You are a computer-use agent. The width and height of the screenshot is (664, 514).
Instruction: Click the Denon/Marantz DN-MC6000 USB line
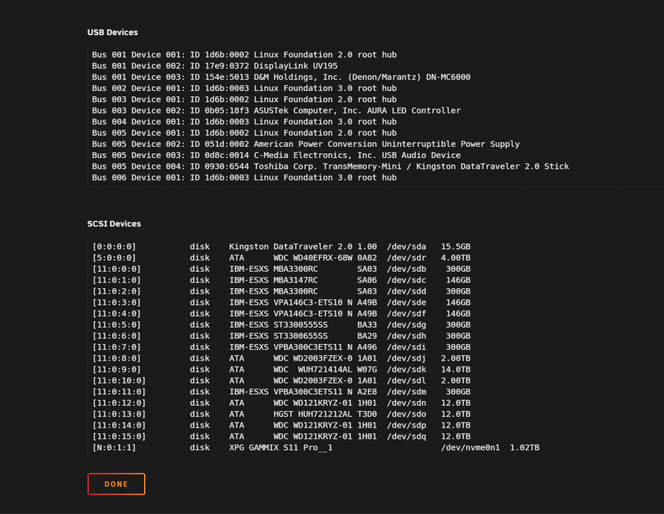click(x=281, y=77)
